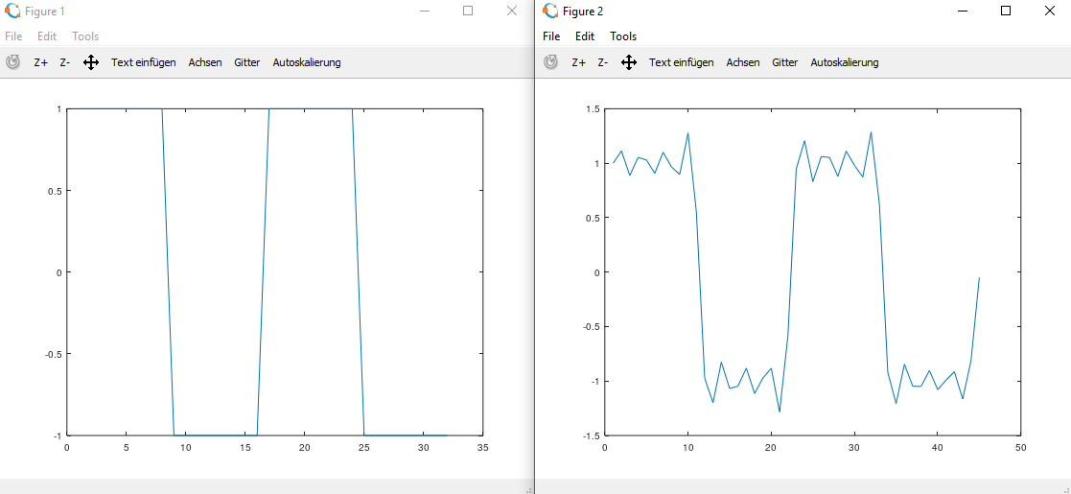Viewport: 1071px width, 494px height.
Task: Minimize the Figure 1 window
Action: point(425,11)
